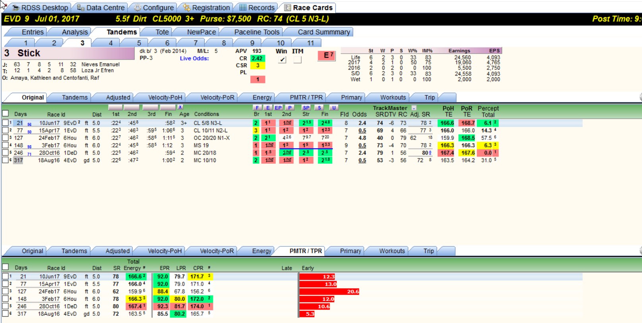The width and height of the screenshot is (642, 323).
Task: Select the Race Cards tab
Action: pyautogui.click(x=309, y=8)
